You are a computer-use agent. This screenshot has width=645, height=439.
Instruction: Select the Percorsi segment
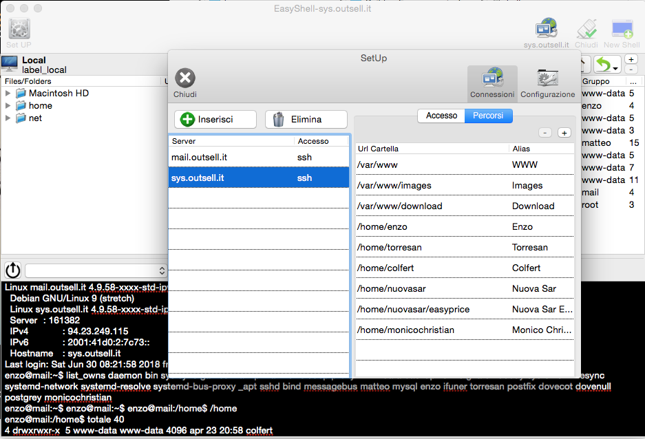[x=488, y=116]
